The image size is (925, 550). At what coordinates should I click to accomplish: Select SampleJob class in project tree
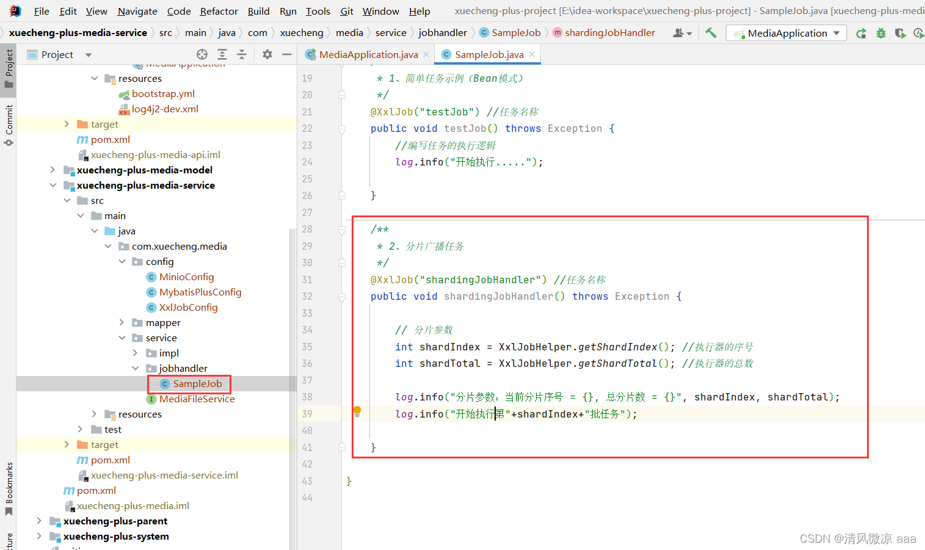pyautogui.click(x=197, y=383)
